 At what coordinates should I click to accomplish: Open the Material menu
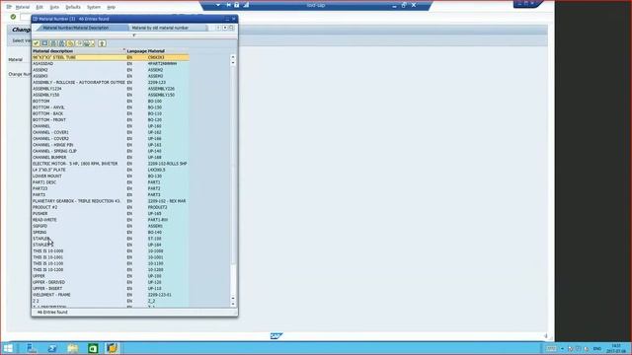(22, 7)
